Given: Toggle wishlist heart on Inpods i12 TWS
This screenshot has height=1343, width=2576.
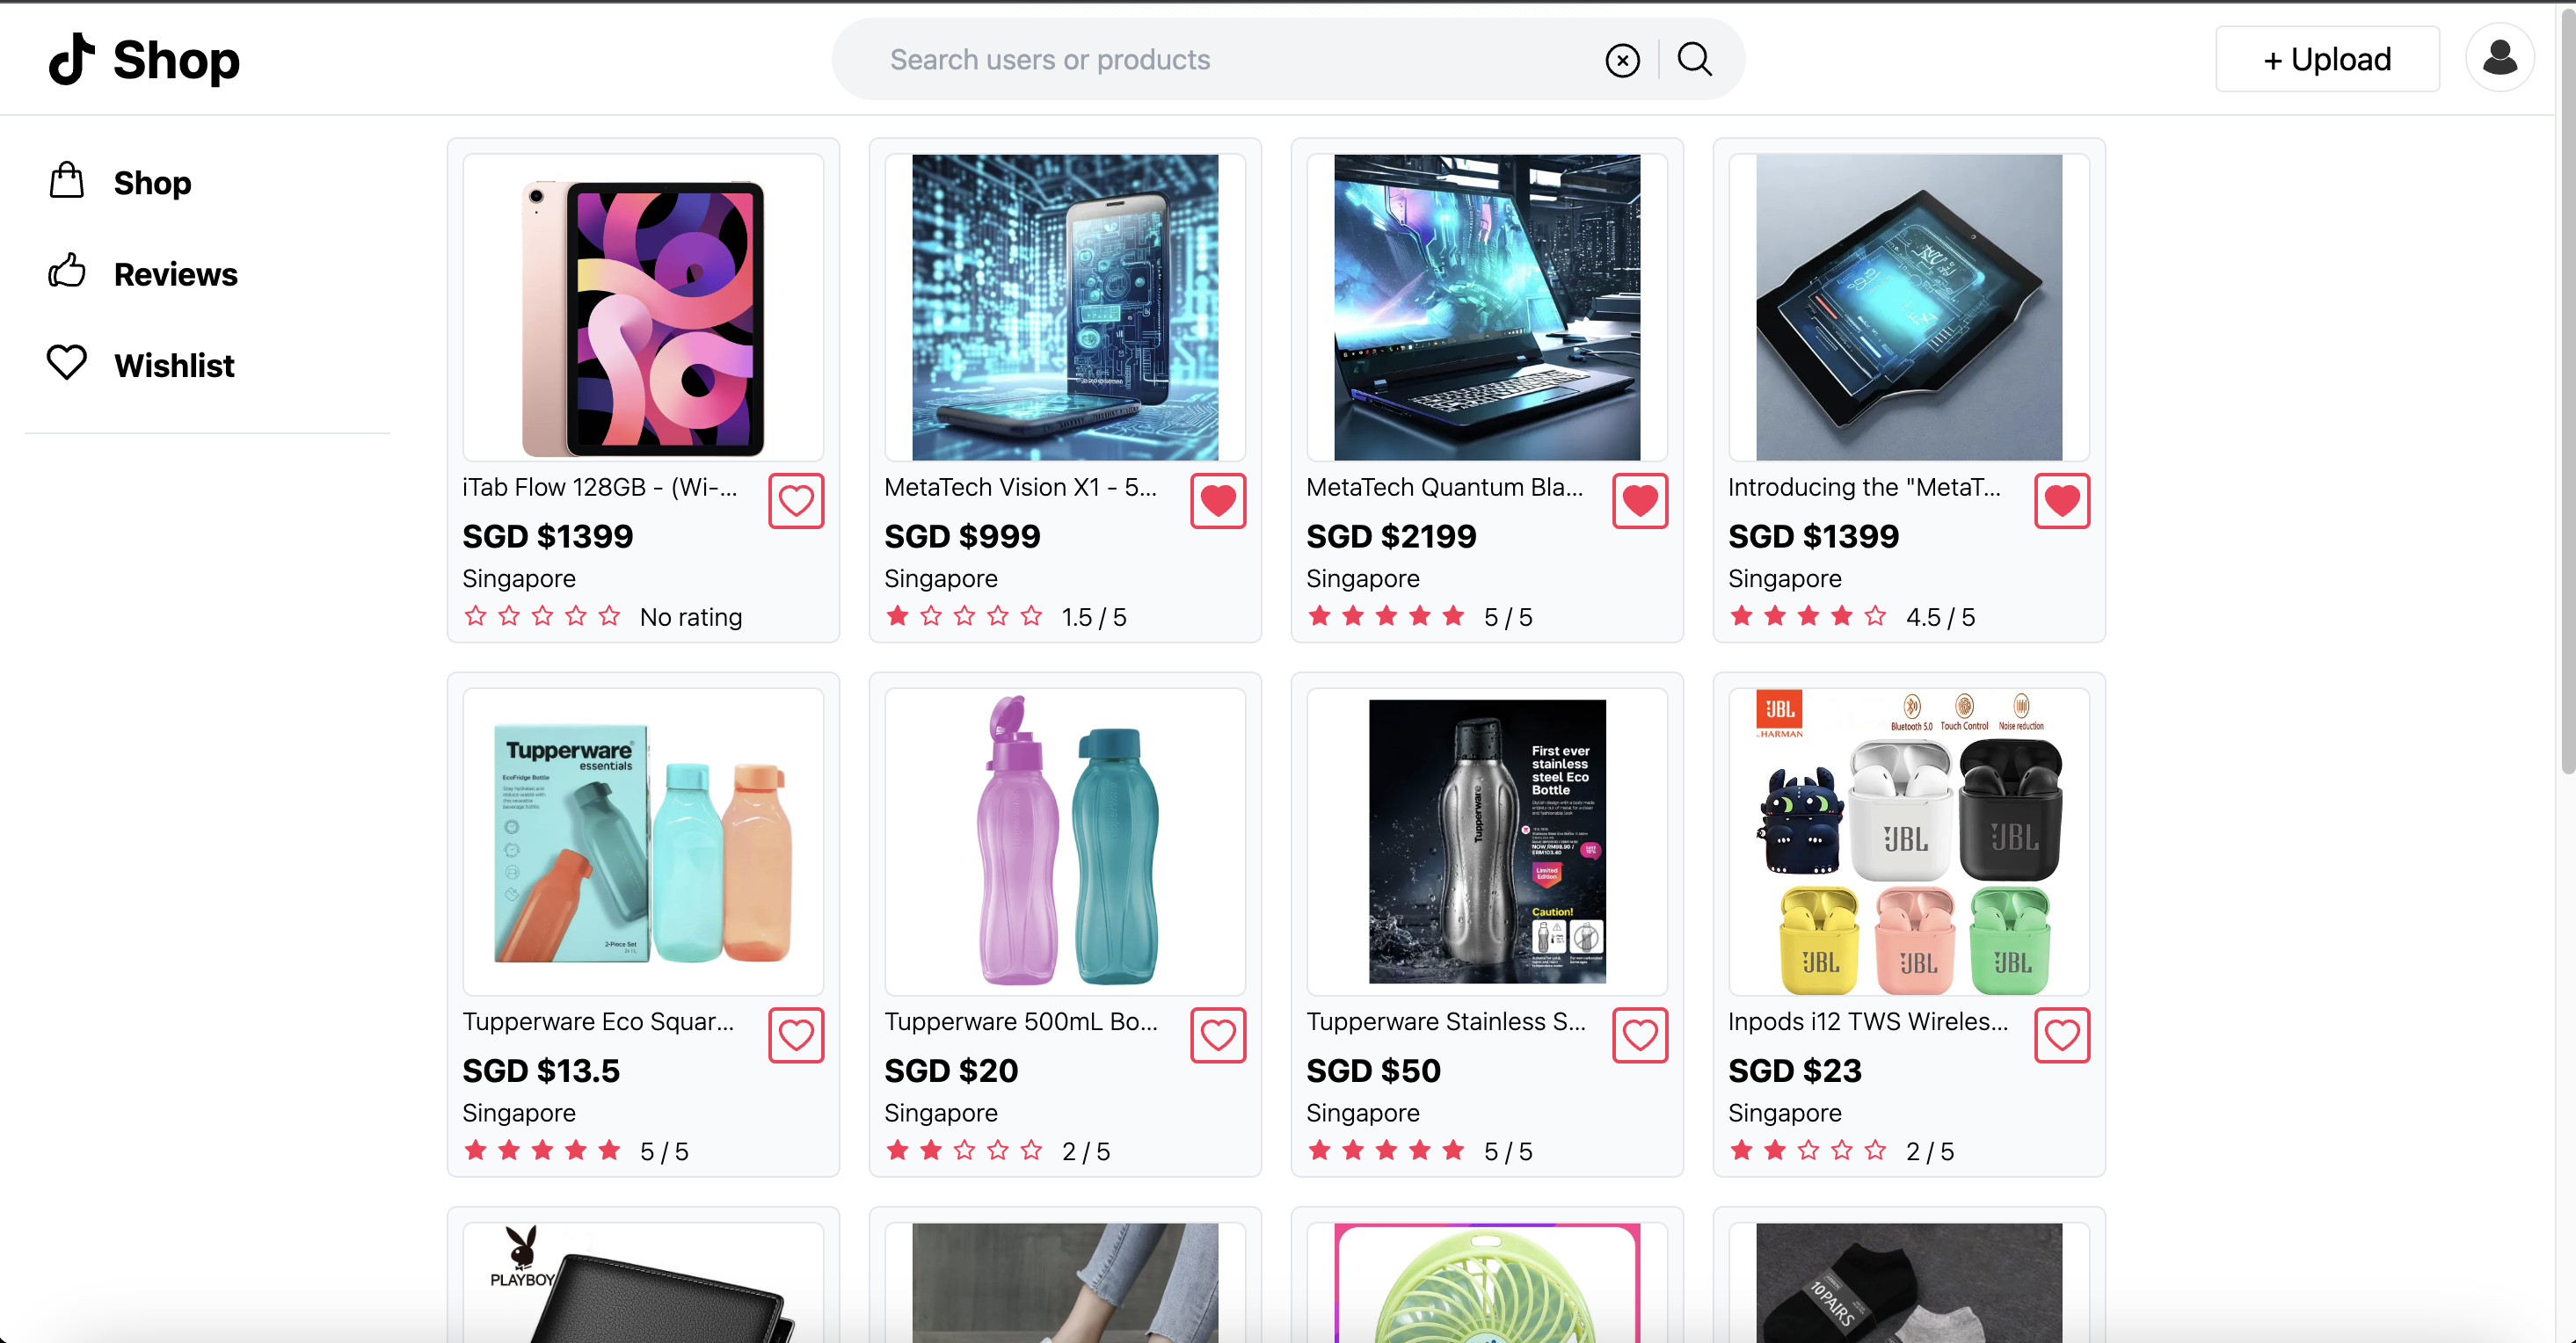Looking at the screenshot, I should (2062, 1035).
